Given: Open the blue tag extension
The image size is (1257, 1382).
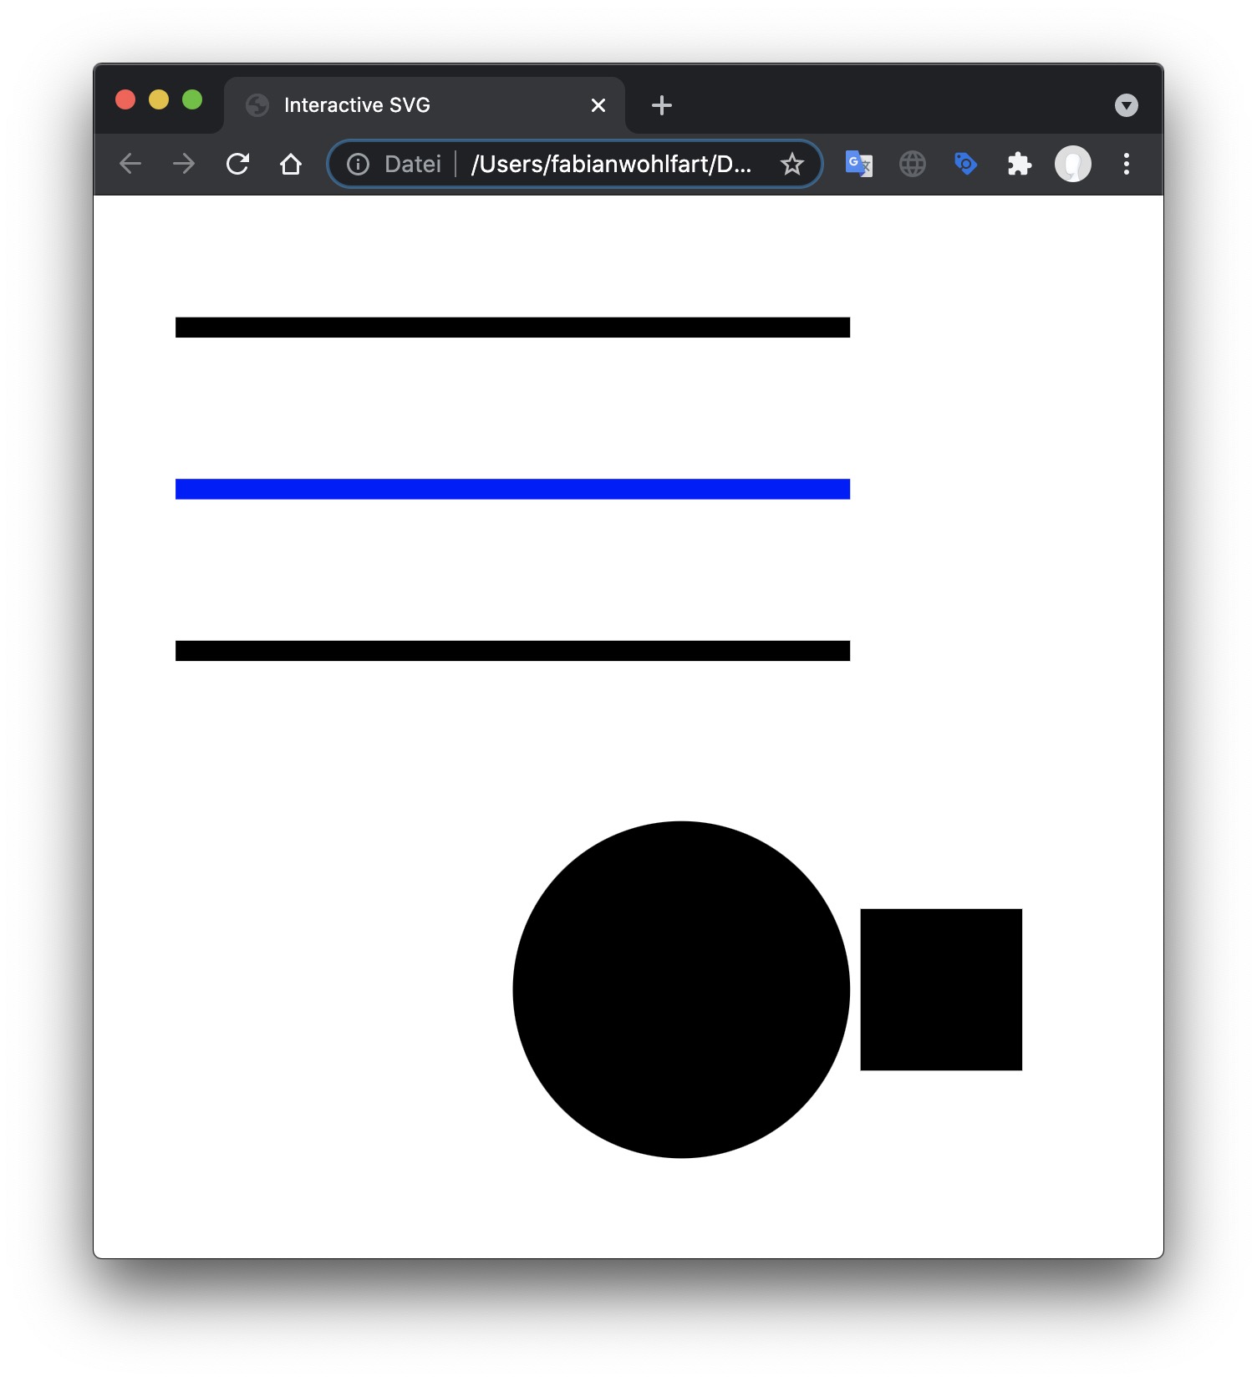Looking at the screenshot, I should [x=966, y=164].
